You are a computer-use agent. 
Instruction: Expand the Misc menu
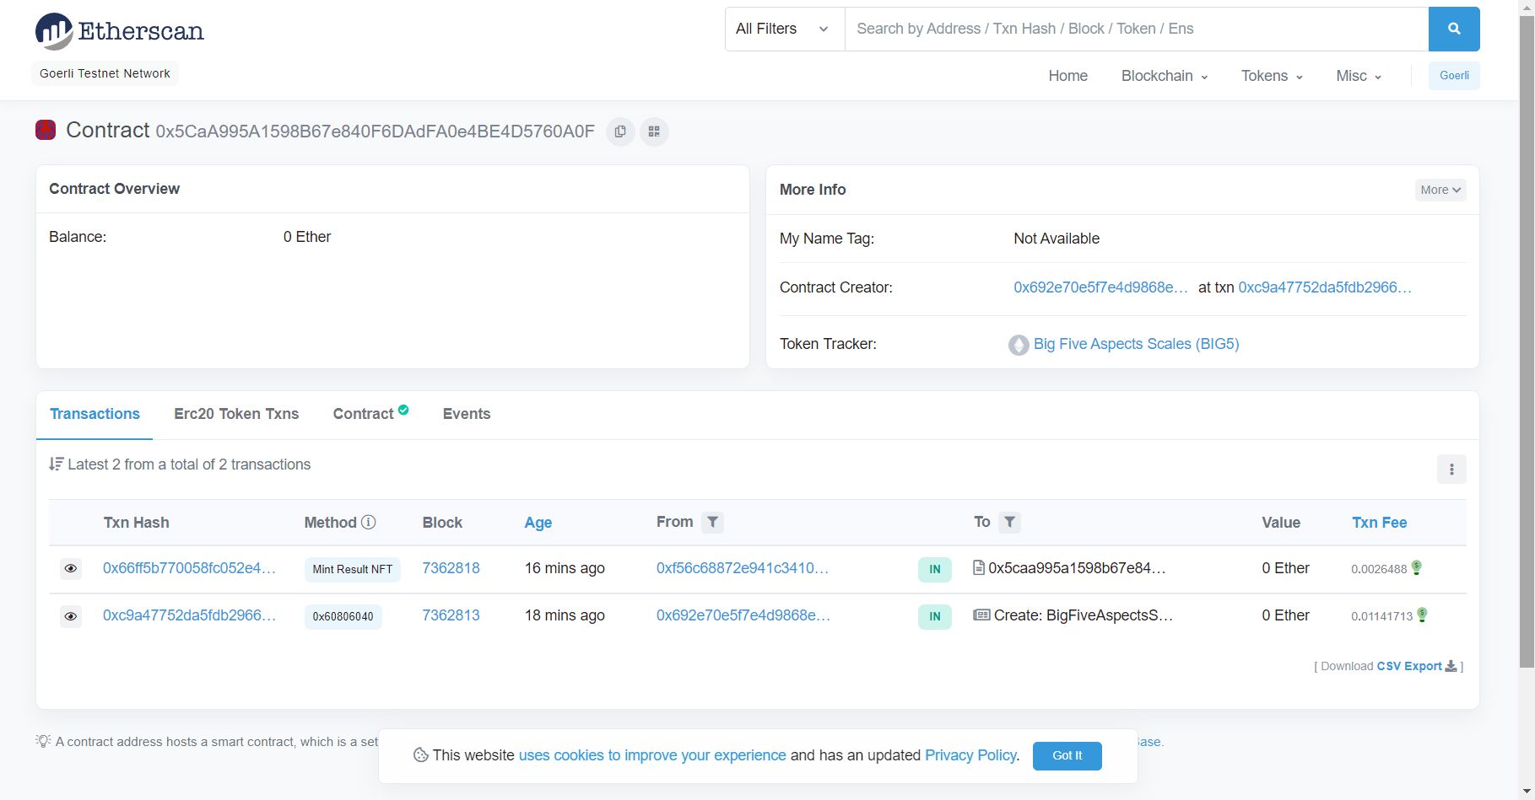[1359, 76]
